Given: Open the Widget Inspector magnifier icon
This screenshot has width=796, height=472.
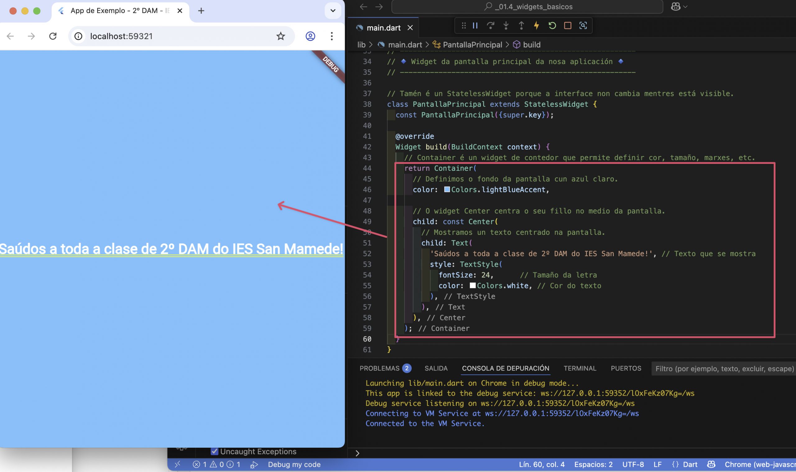Looking at the screenshot, I should click(583, 25).
